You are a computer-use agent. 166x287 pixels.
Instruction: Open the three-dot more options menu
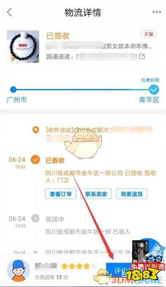coord(157,12)
